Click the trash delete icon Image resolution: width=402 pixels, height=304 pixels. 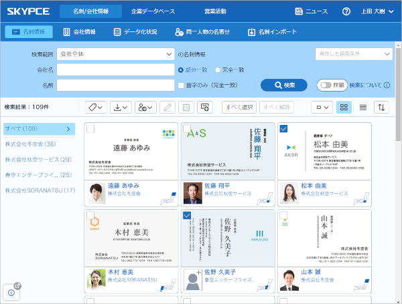pos(186,107)
